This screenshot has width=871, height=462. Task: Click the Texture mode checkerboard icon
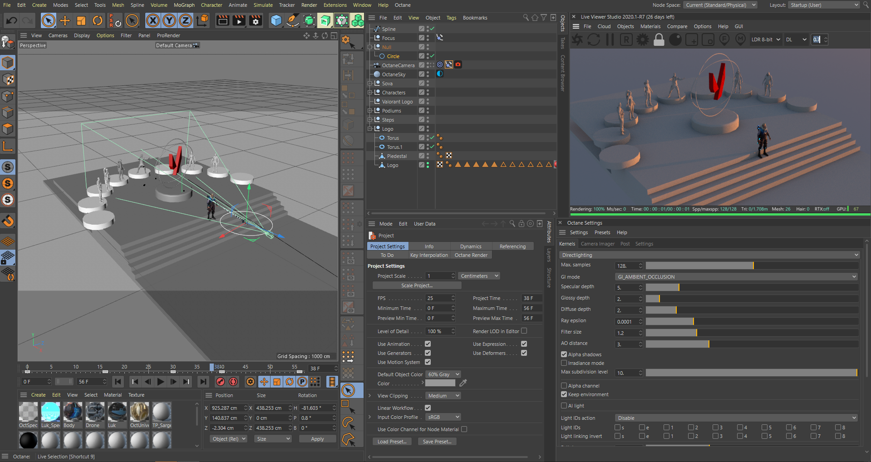[x=8, y=79]
